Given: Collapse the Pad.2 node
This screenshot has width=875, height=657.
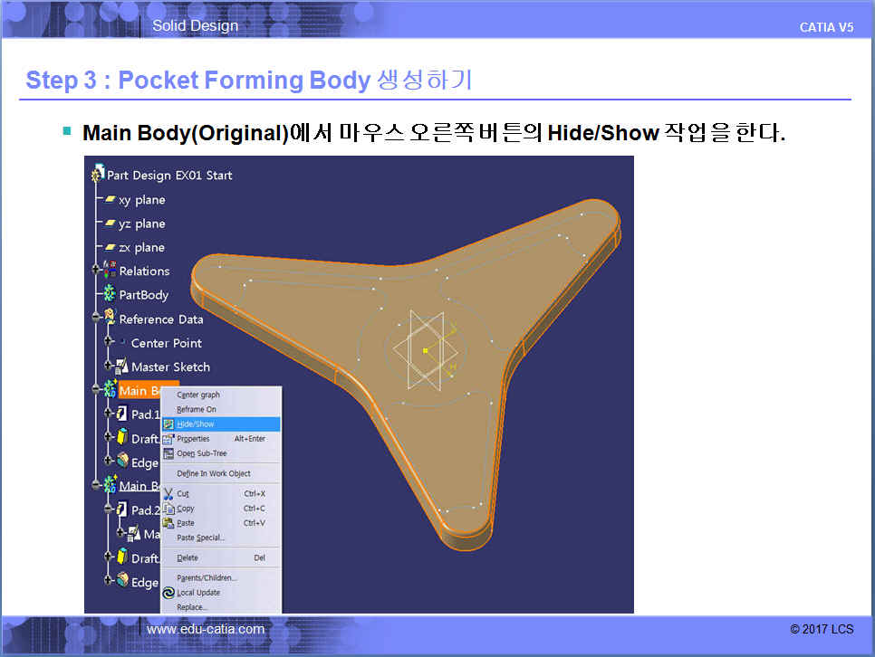Looking at the screenshot, I should click(x=107, y=509).
